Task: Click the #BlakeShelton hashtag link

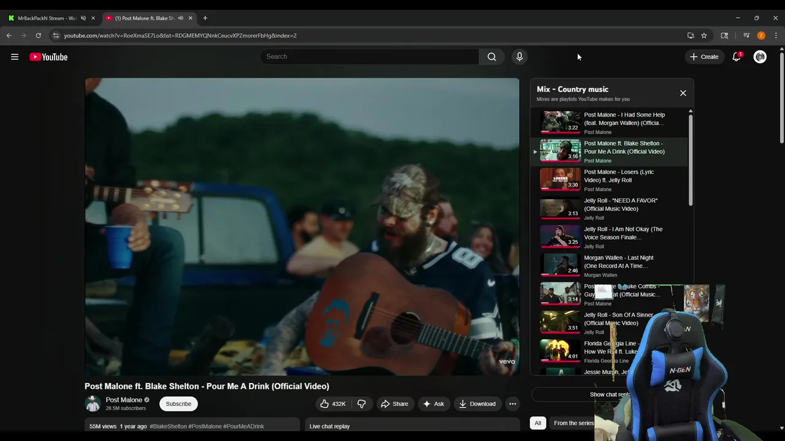Action: 168,426
